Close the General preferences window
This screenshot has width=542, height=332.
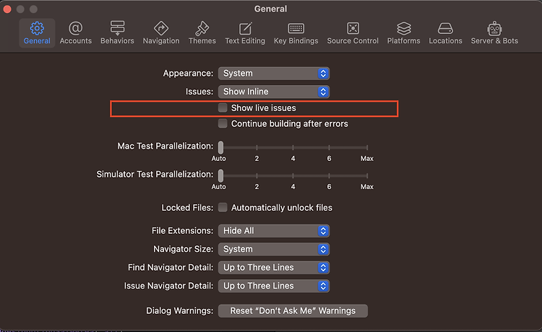click(x=7, y=9)
